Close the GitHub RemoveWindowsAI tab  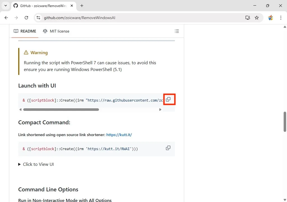[x=72, y=6]
